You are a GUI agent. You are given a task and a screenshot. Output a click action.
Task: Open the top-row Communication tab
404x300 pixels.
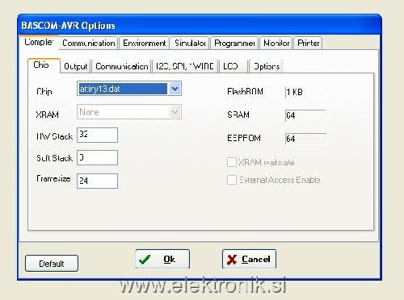89,44
